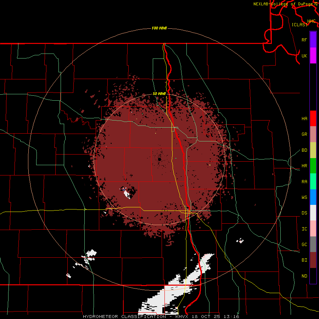Viewport: 319px width, 319px height.
Task: Click the "NEXLAB-College of DuPage" header text
Action: click(x=284, y=4)
